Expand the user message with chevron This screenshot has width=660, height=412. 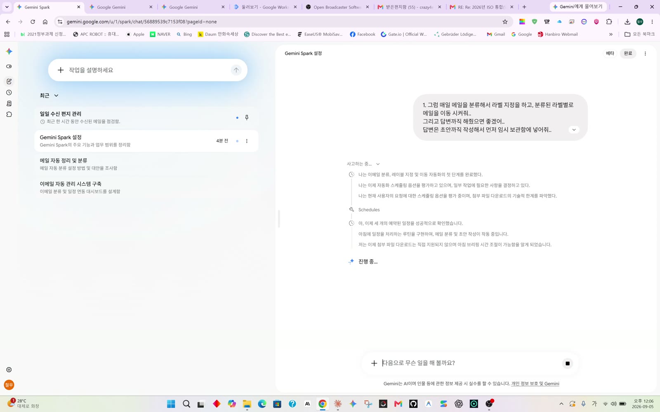[574, 130]
